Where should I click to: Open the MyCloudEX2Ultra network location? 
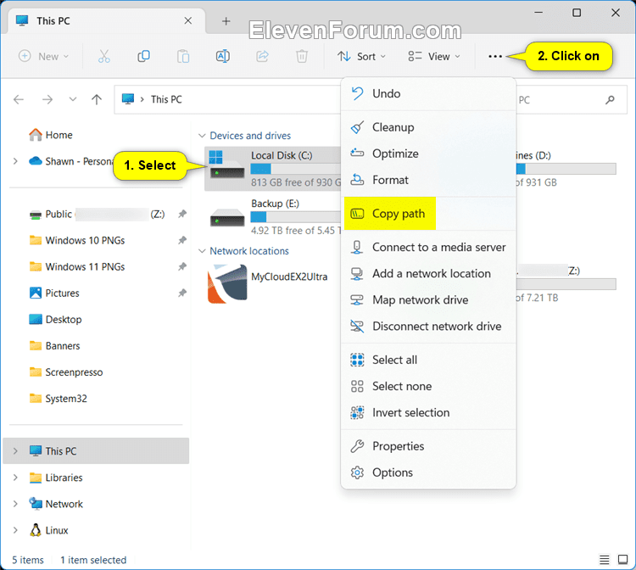point(268,283)
